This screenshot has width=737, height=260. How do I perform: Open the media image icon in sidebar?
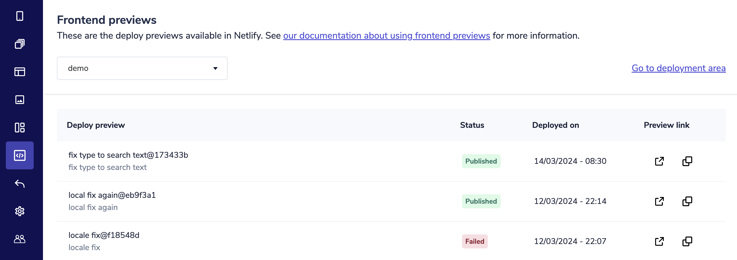[20, 100]
